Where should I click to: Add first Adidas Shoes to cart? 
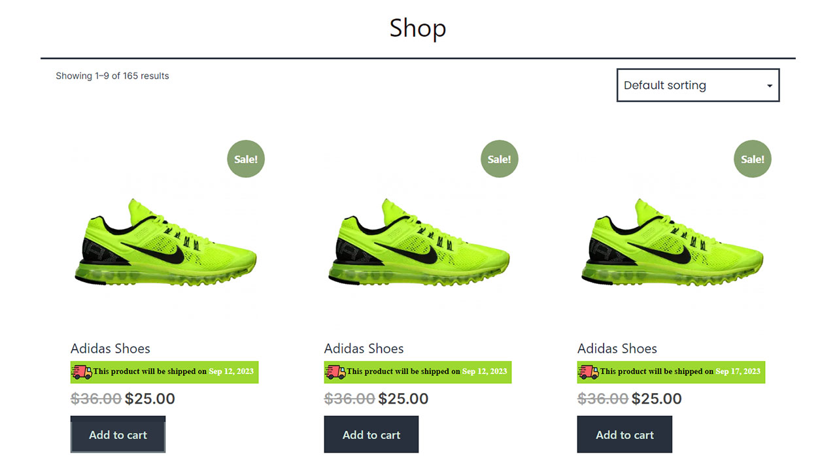click(x=118, y=434)
